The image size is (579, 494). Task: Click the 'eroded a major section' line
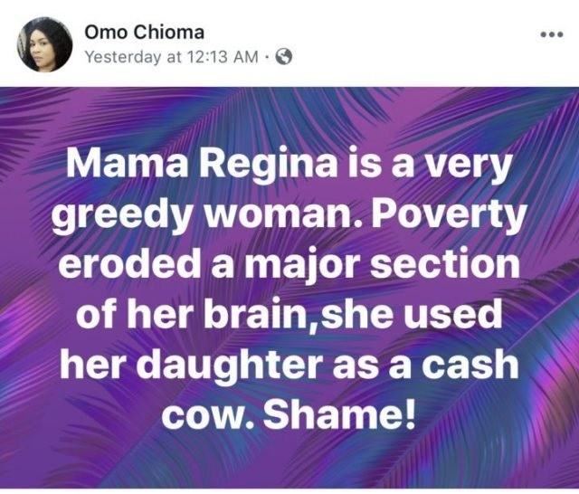tap(289, 266)
